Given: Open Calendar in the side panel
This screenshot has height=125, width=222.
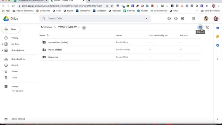Looking at the screenshot, I should coord(218,28).
